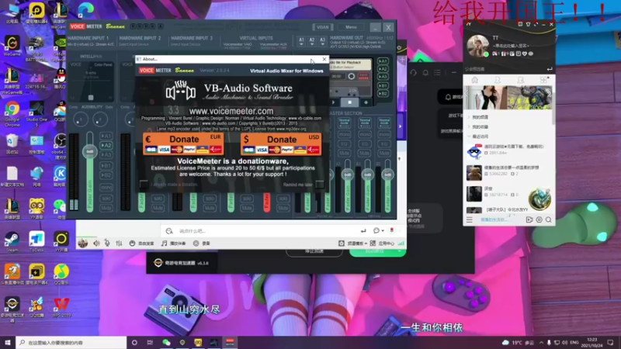Open WeChat from the taskbar
Viewport: 621px width, 349px height.
(x=166, y=342)
